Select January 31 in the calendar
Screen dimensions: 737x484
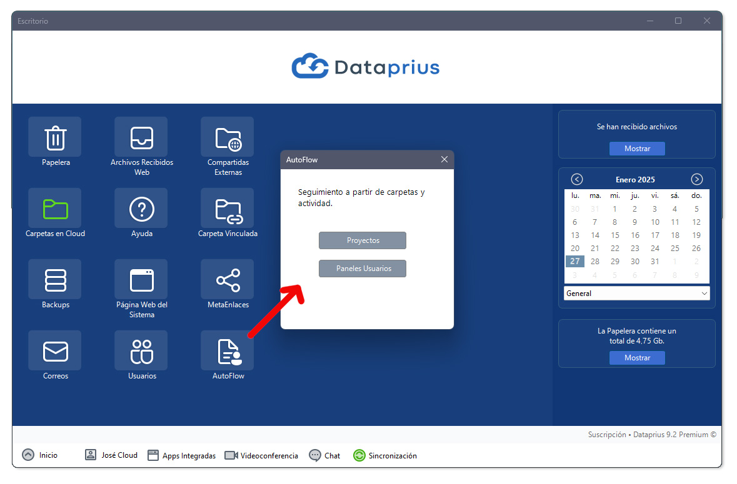[x=654, y=262]
